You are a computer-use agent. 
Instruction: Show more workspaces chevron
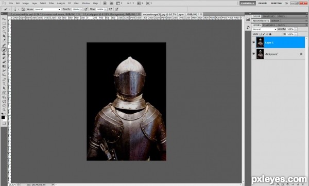click(x=286, y=4)
